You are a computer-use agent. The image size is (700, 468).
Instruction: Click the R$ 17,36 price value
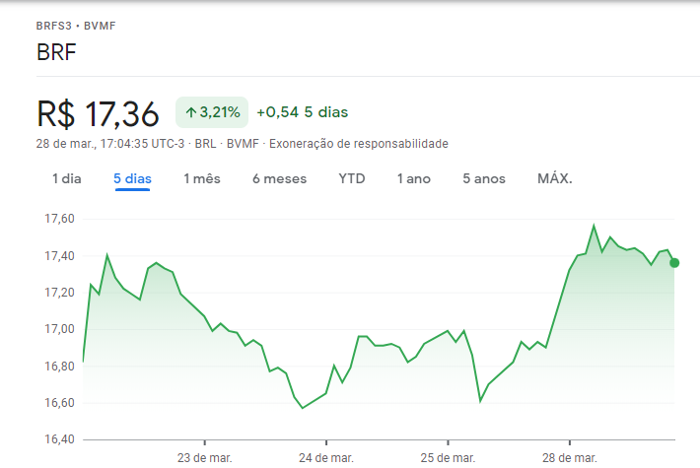coord(98,114)
